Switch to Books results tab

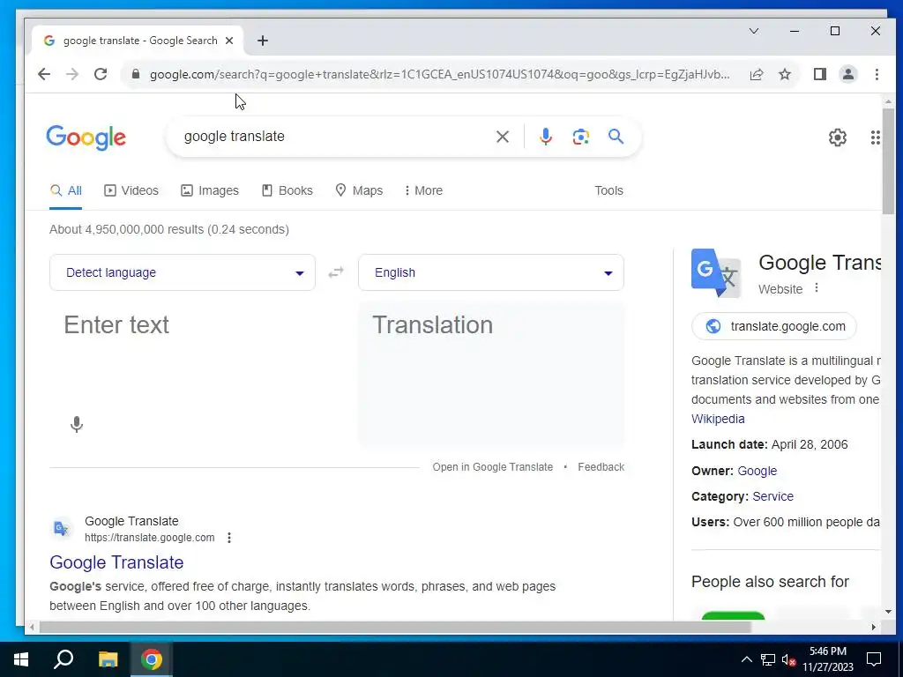click(287, 190)
